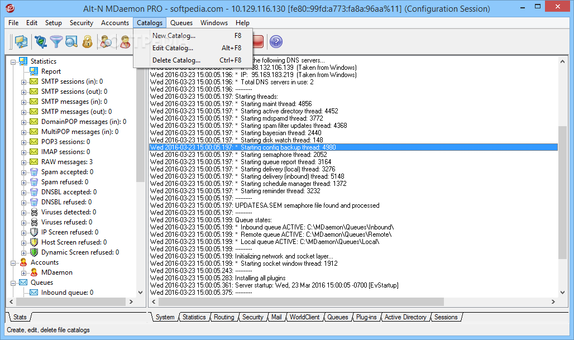Open the Windows menu
The image size is (574, 340).
(214, 23)
